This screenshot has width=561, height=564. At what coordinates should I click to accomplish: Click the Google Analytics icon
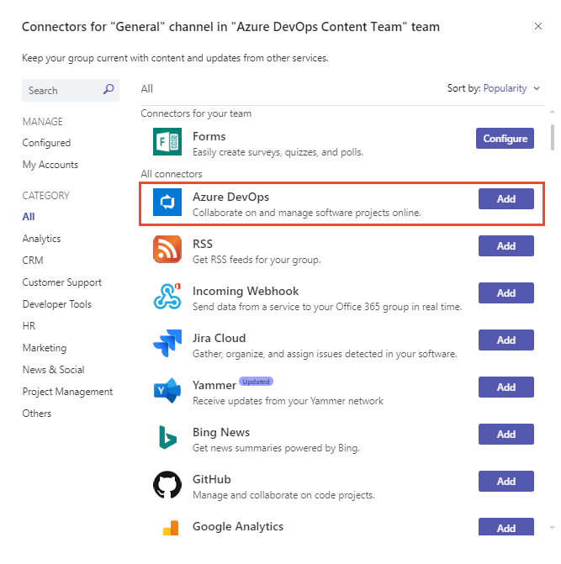[x=170, y=528]
